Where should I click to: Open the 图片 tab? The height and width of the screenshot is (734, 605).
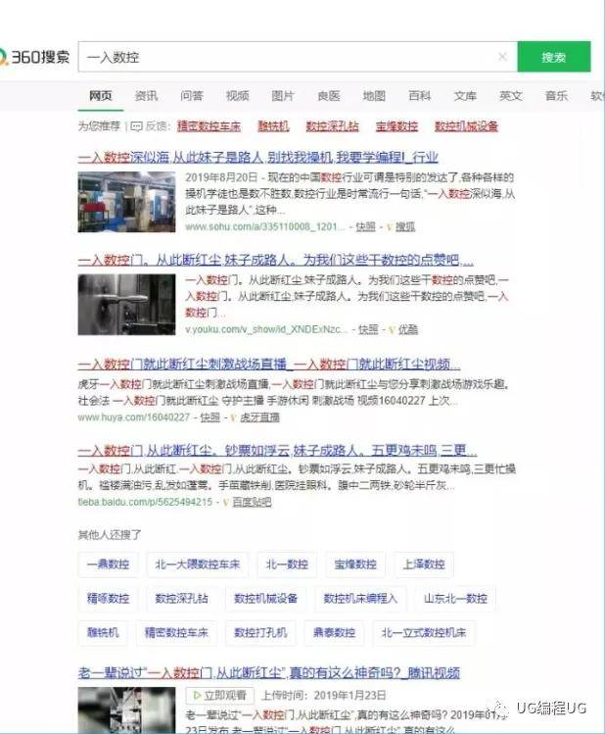pos(283,96)
